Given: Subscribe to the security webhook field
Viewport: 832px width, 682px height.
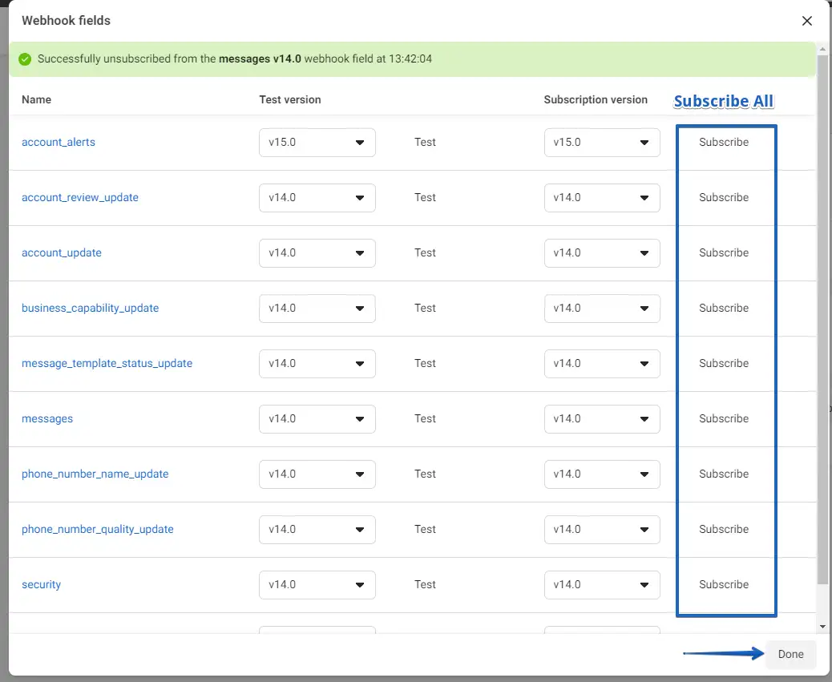Looking at the screenshot, I should point(723,585).
